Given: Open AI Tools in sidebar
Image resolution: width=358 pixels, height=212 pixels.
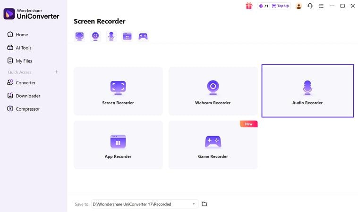Looking at the screenshot, I should pyautogui.click(x=19, y=48).
